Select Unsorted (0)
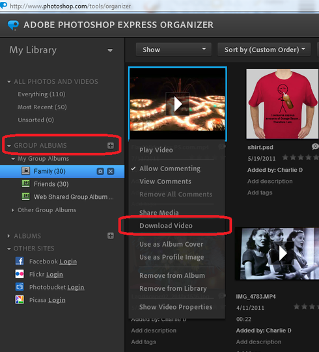Image resolution: width=319 pixels, height=352 pixels. click(x=36, y=120)
